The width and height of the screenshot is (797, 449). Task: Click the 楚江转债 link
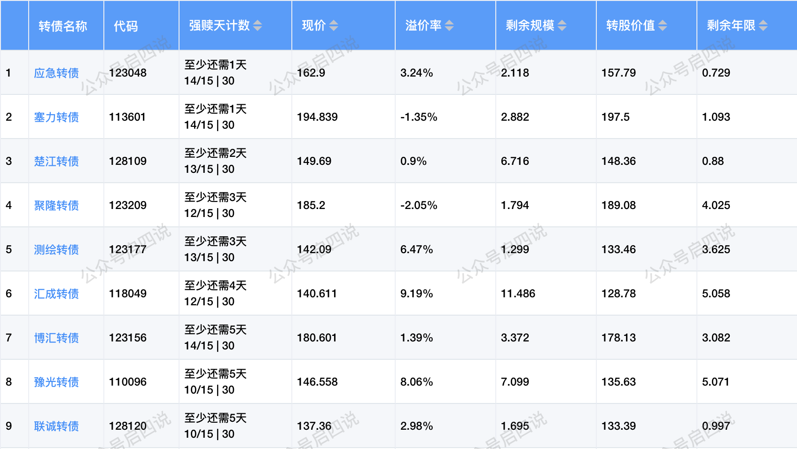(56, 162)
